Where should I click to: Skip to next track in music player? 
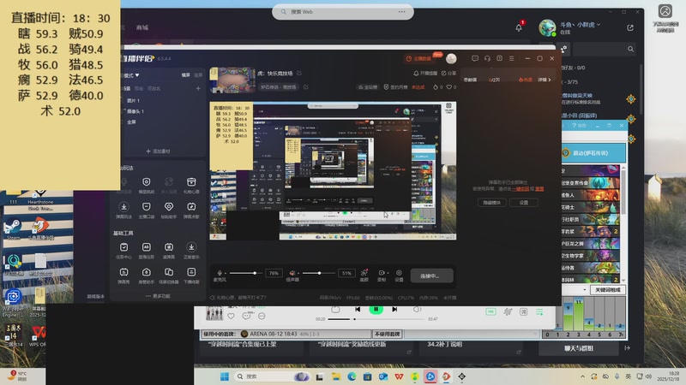coord(394,309)
